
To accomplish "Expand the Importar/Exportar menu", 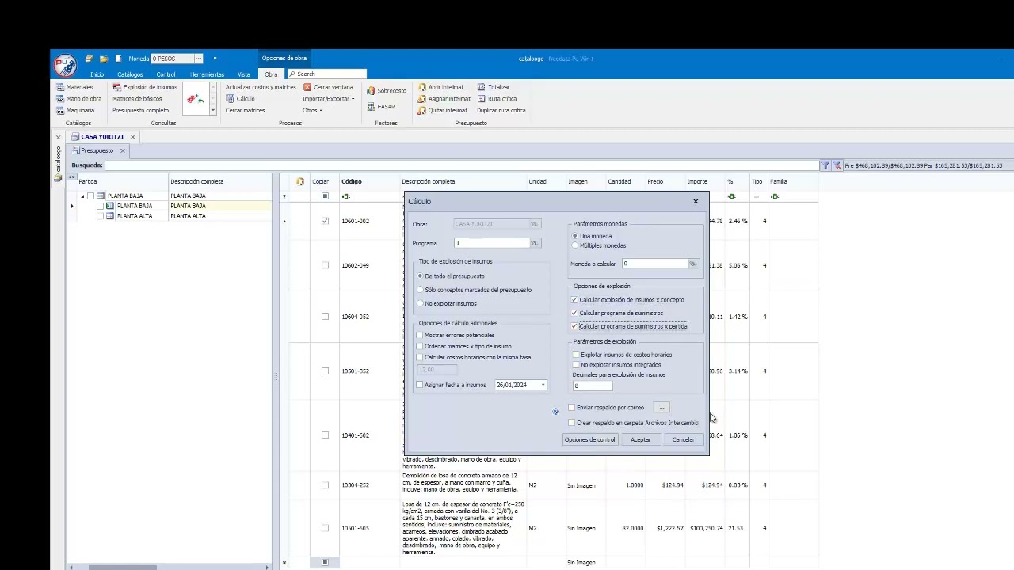I will click(x=328, y=99).
